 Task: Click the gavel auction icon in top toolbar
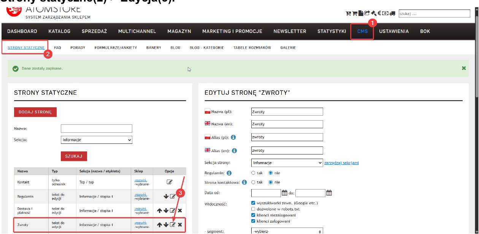(x=374, y=13)
